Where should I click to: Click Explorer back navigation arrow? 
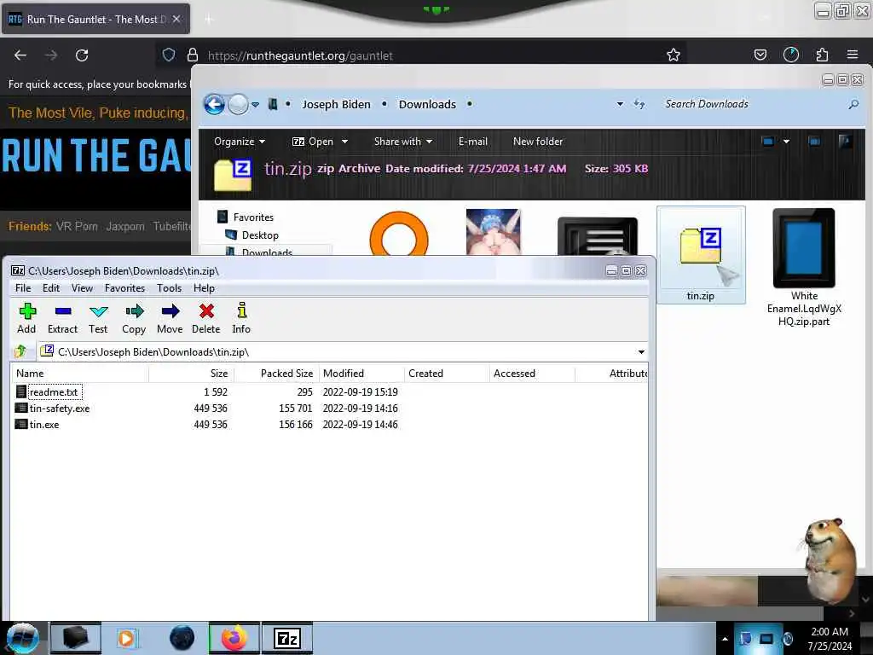click(x=214, y=104)
